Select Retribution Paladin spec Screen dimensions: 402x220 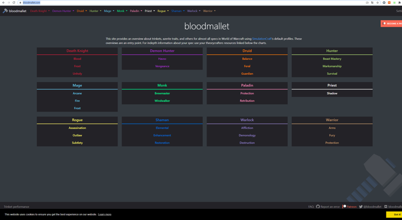click(247, 101)
